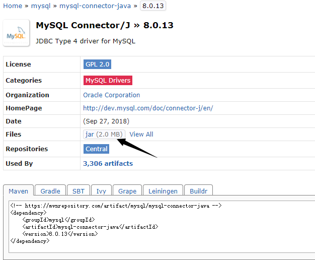The image size is (315, 260).
Task: Click View All files link
Action: click(x=141, y=134)
